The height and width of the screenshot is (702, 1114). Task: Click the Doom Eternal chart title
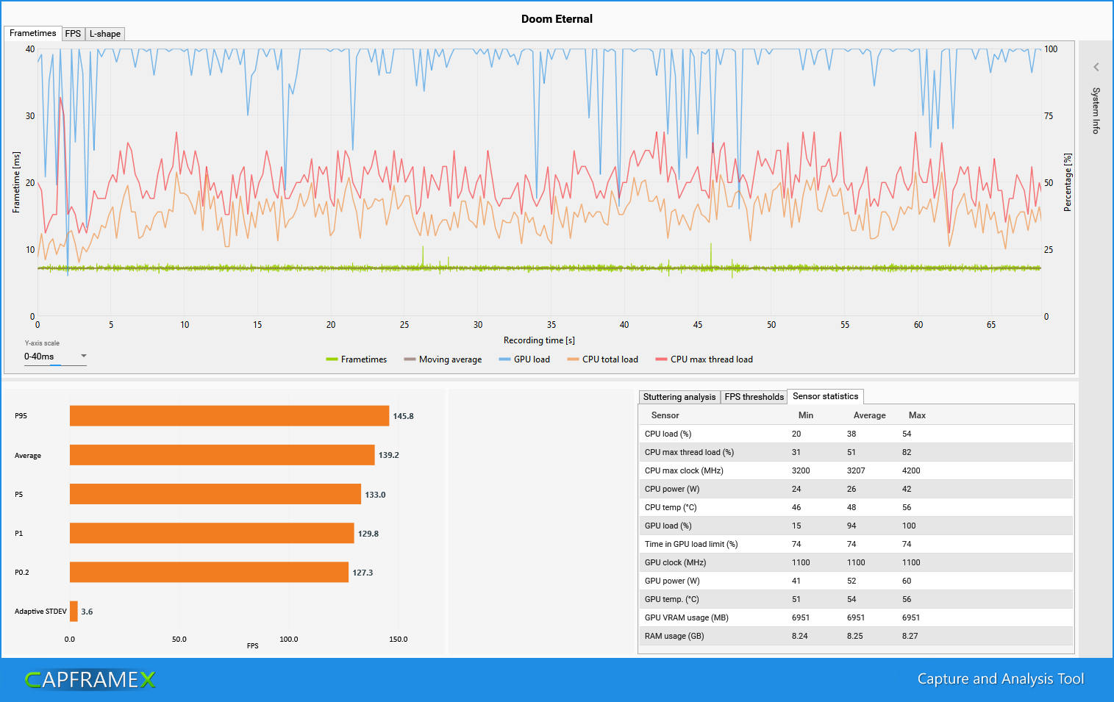click(x=557, y=19)
